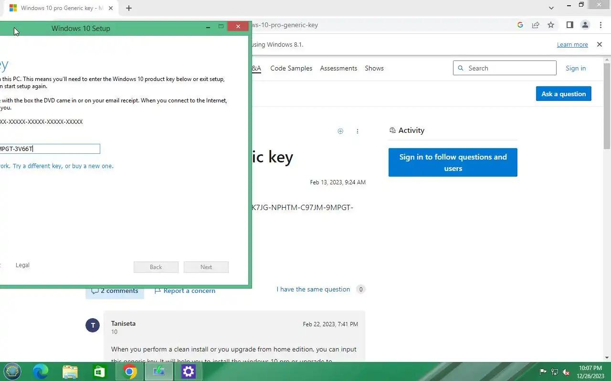
Task: Bookmark this page with star icon
Action: [x=551, y=25]
